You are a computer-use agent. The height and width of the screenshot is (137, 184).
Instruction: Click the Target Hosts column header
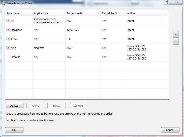[x=83, y=13]
